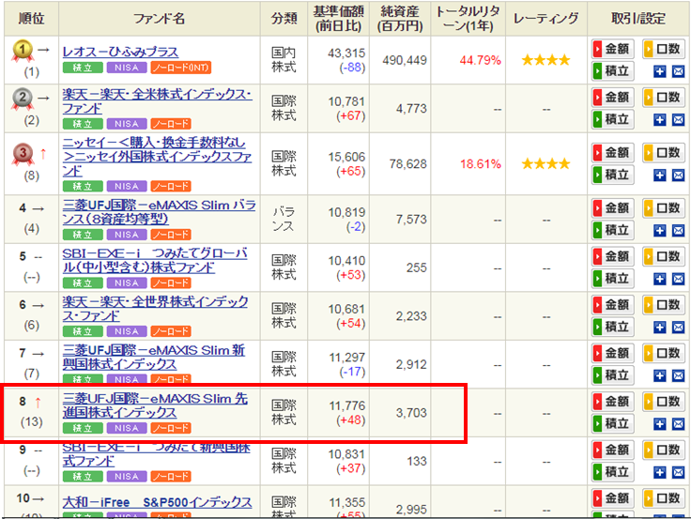Click 積立 button for ニッセイ外国株式 fund
The width and height of the screenshot is (691, 519).
tap(613, 175)
